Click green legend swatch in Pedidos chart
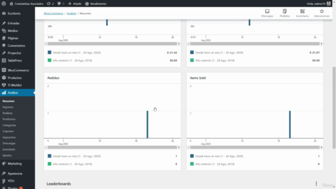The image size is (336, 189). [49, 164]
